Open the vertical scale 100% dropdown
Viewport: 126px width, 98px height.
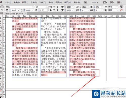point(73,7)
